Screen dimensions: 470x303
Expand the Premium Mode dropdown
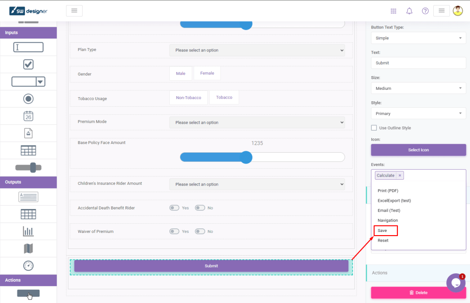(x=257, y=122)
